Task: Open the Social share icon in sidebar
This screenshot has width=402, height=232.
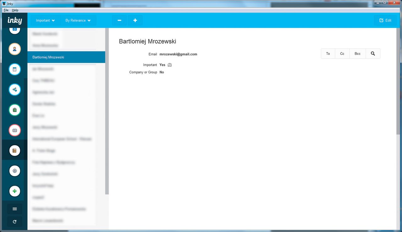Action: pos(14,90)
